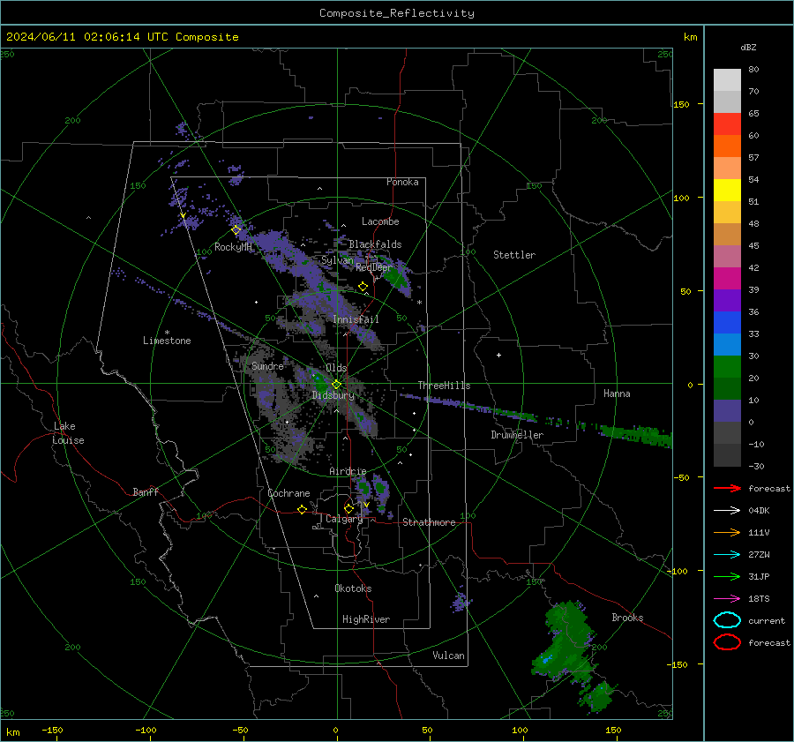
Task: Click the Sylvan label
Action: (337, 260)
